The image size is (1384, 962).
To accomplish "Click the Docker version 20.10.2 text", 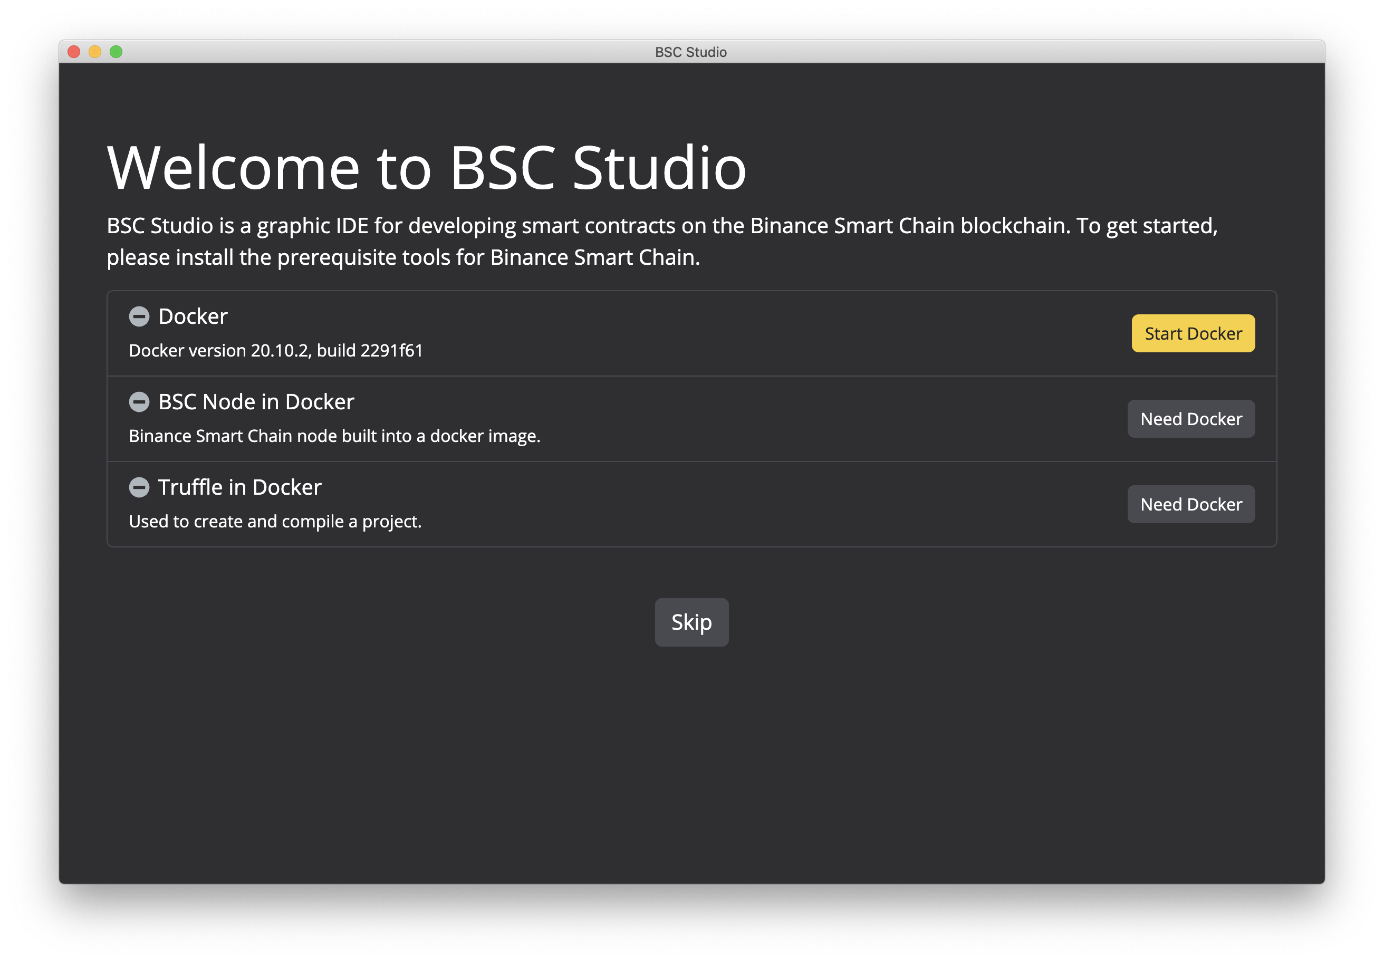I will (x=276, y=351).
